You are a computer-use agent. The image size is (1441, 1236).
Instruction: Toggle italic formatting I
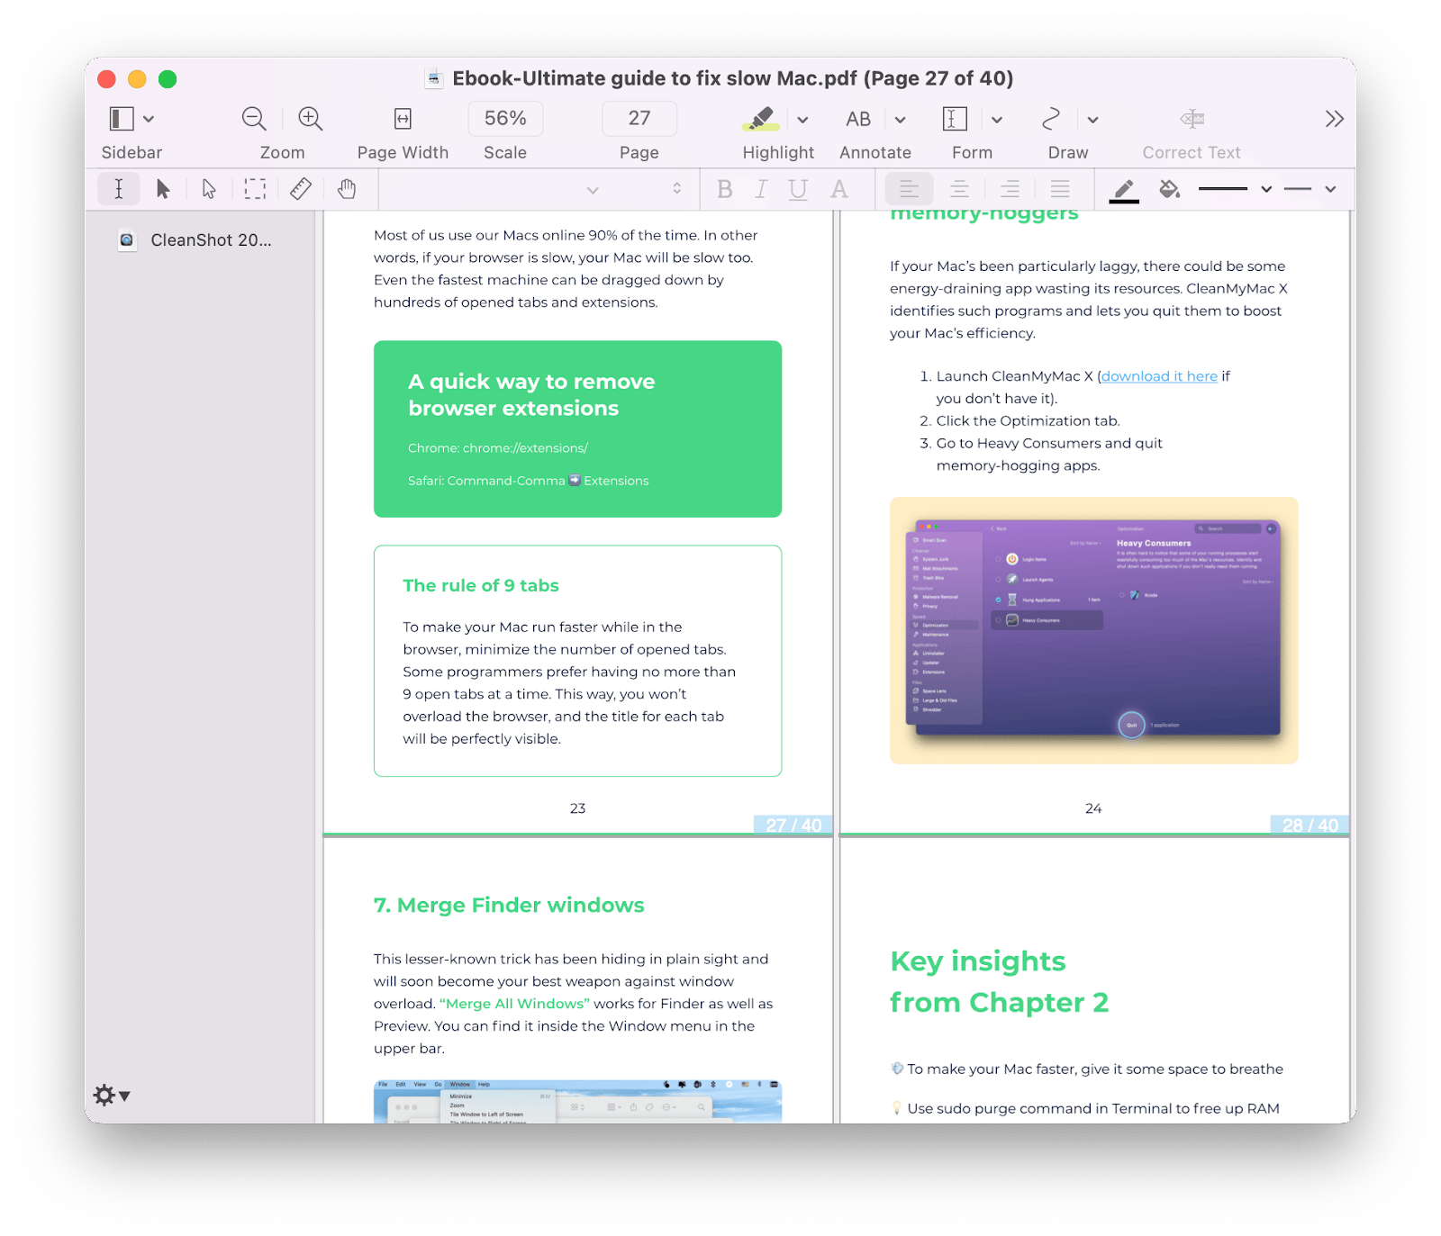click(x=762, y=189)
